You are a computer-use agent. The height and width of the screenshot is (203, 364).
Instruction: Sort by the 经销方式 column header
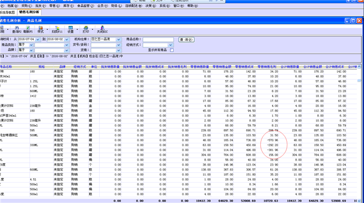click(79, 67)
